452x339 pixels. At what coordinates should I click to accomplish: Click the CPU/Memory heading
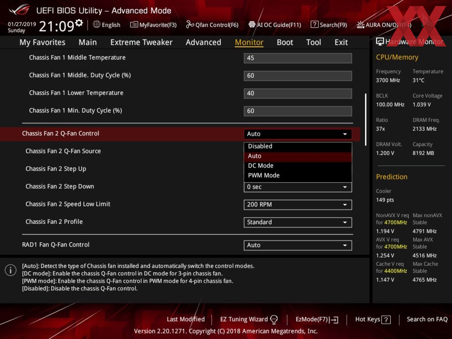pos(397,57)
